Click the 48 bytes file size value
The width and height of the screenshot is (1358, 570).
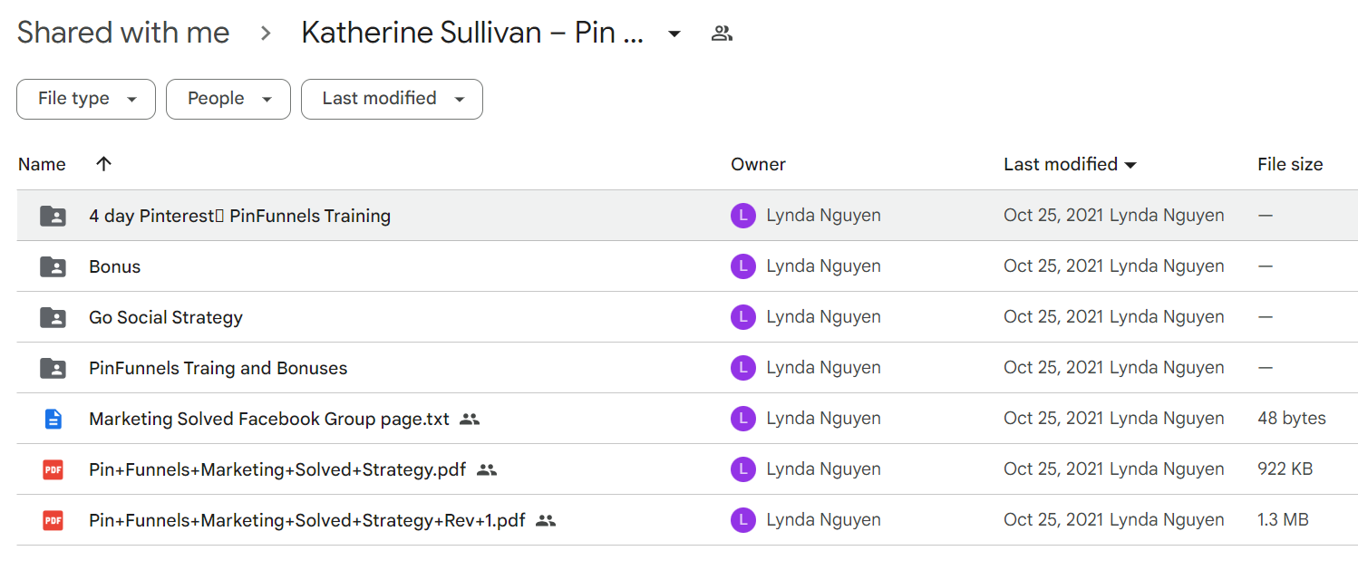coord(1292,419)
